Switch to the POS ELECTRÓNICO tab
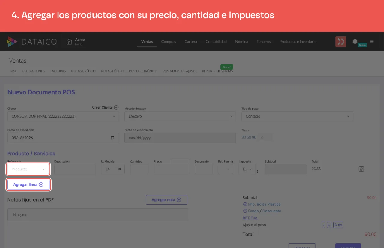The height and width of the screenshot is (248, 384). pos(143,71)
